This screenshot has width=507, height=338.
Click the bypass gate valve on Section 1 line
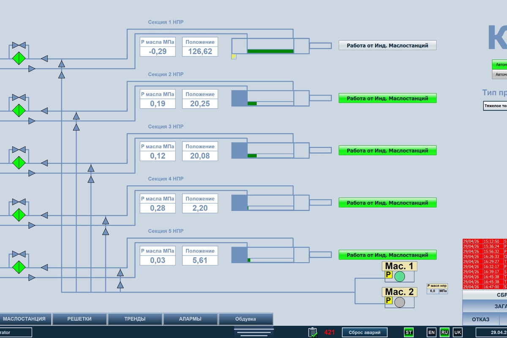pyautogui.click(x=19, y=45)
